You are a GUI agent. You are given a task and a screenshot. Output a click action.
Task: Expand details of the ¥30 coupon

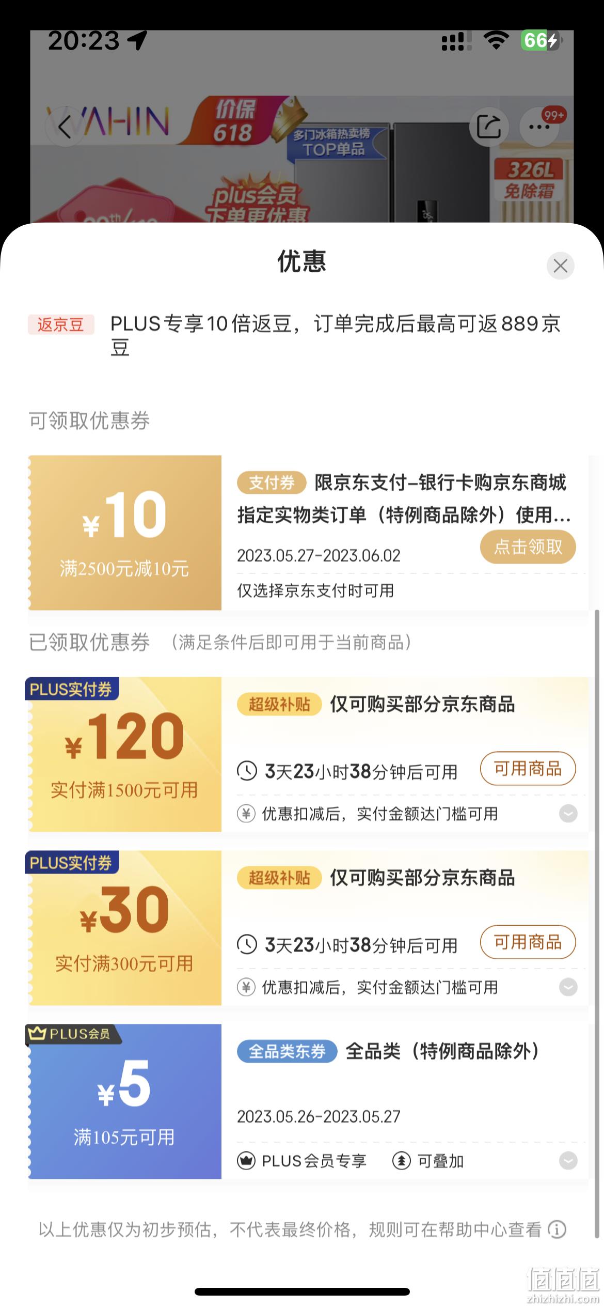568,987
